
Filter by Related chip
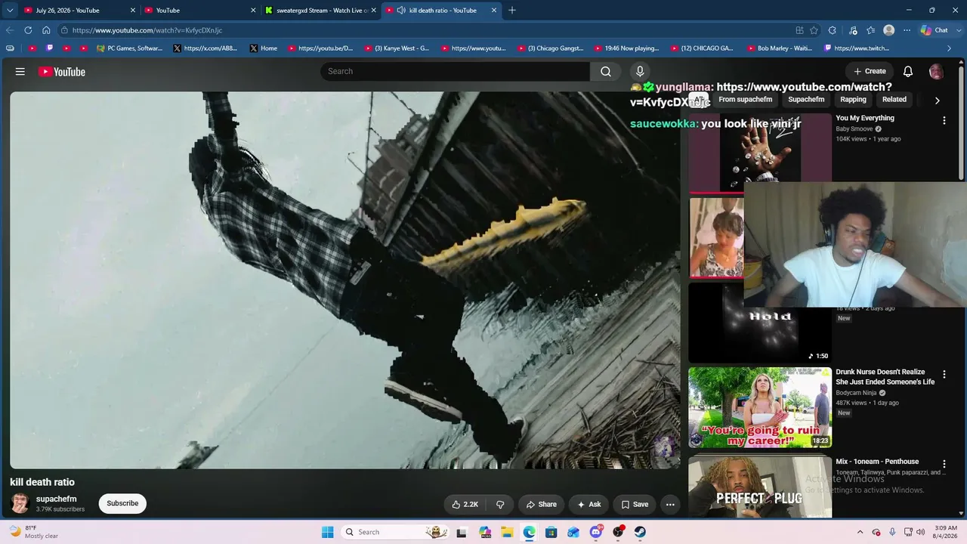894,100
